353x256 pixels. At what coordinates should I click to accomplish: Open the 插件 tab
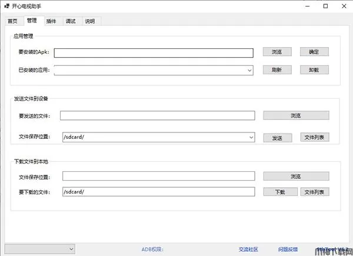tap(51, 21)
